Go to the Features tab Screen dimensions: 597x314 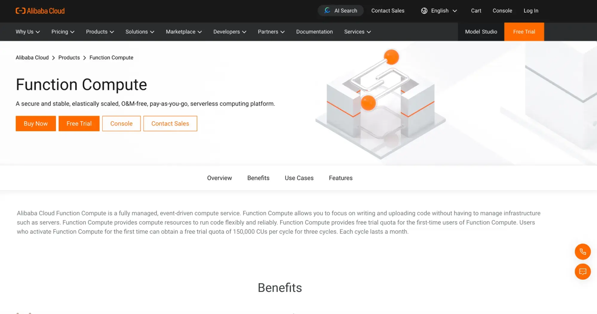340,178
